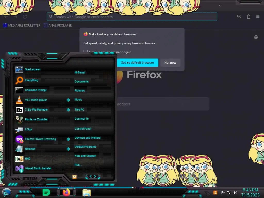Open Control Panel from start menu
Image resolution: width=264 pixels, height=198 pixels.
(x=83, y=129)
